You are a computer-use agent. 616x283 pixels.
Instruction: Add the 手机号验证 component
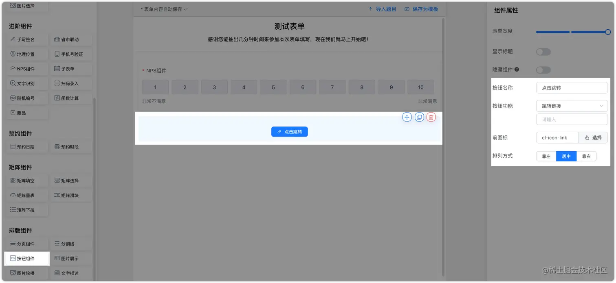pyautogui.click(x=71, y=54)
